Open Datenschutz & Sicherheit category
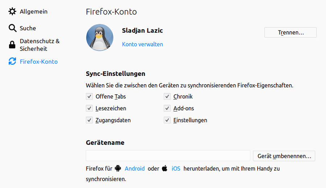 (x=39, y=45)
